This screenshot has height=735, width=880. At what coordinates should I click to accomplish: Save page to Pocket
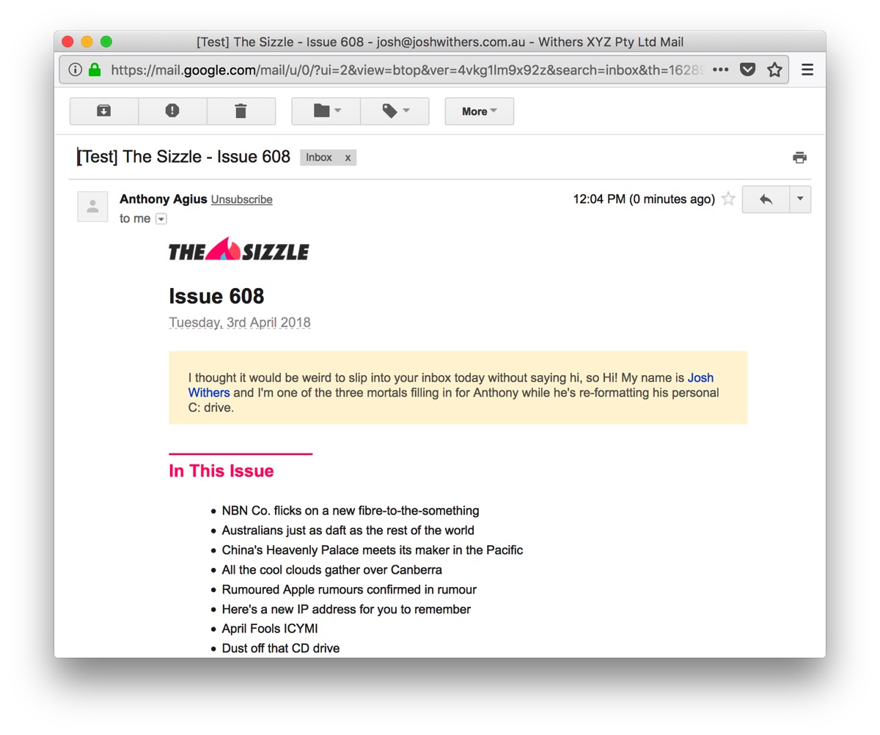[747, 70]
